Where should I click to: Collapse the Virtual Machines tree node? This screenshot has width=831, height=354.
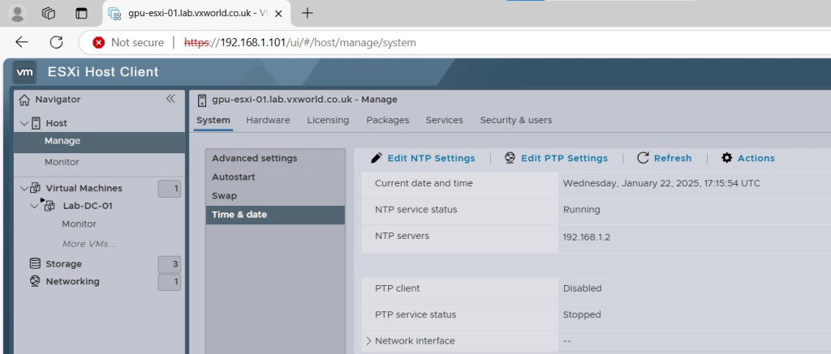[x=24, y=188]
